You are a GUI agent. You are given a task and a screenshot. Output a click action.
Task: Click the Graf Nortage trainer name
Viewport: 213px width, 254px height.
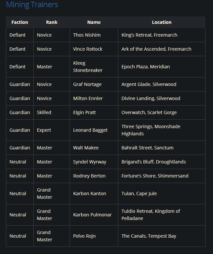87,84
